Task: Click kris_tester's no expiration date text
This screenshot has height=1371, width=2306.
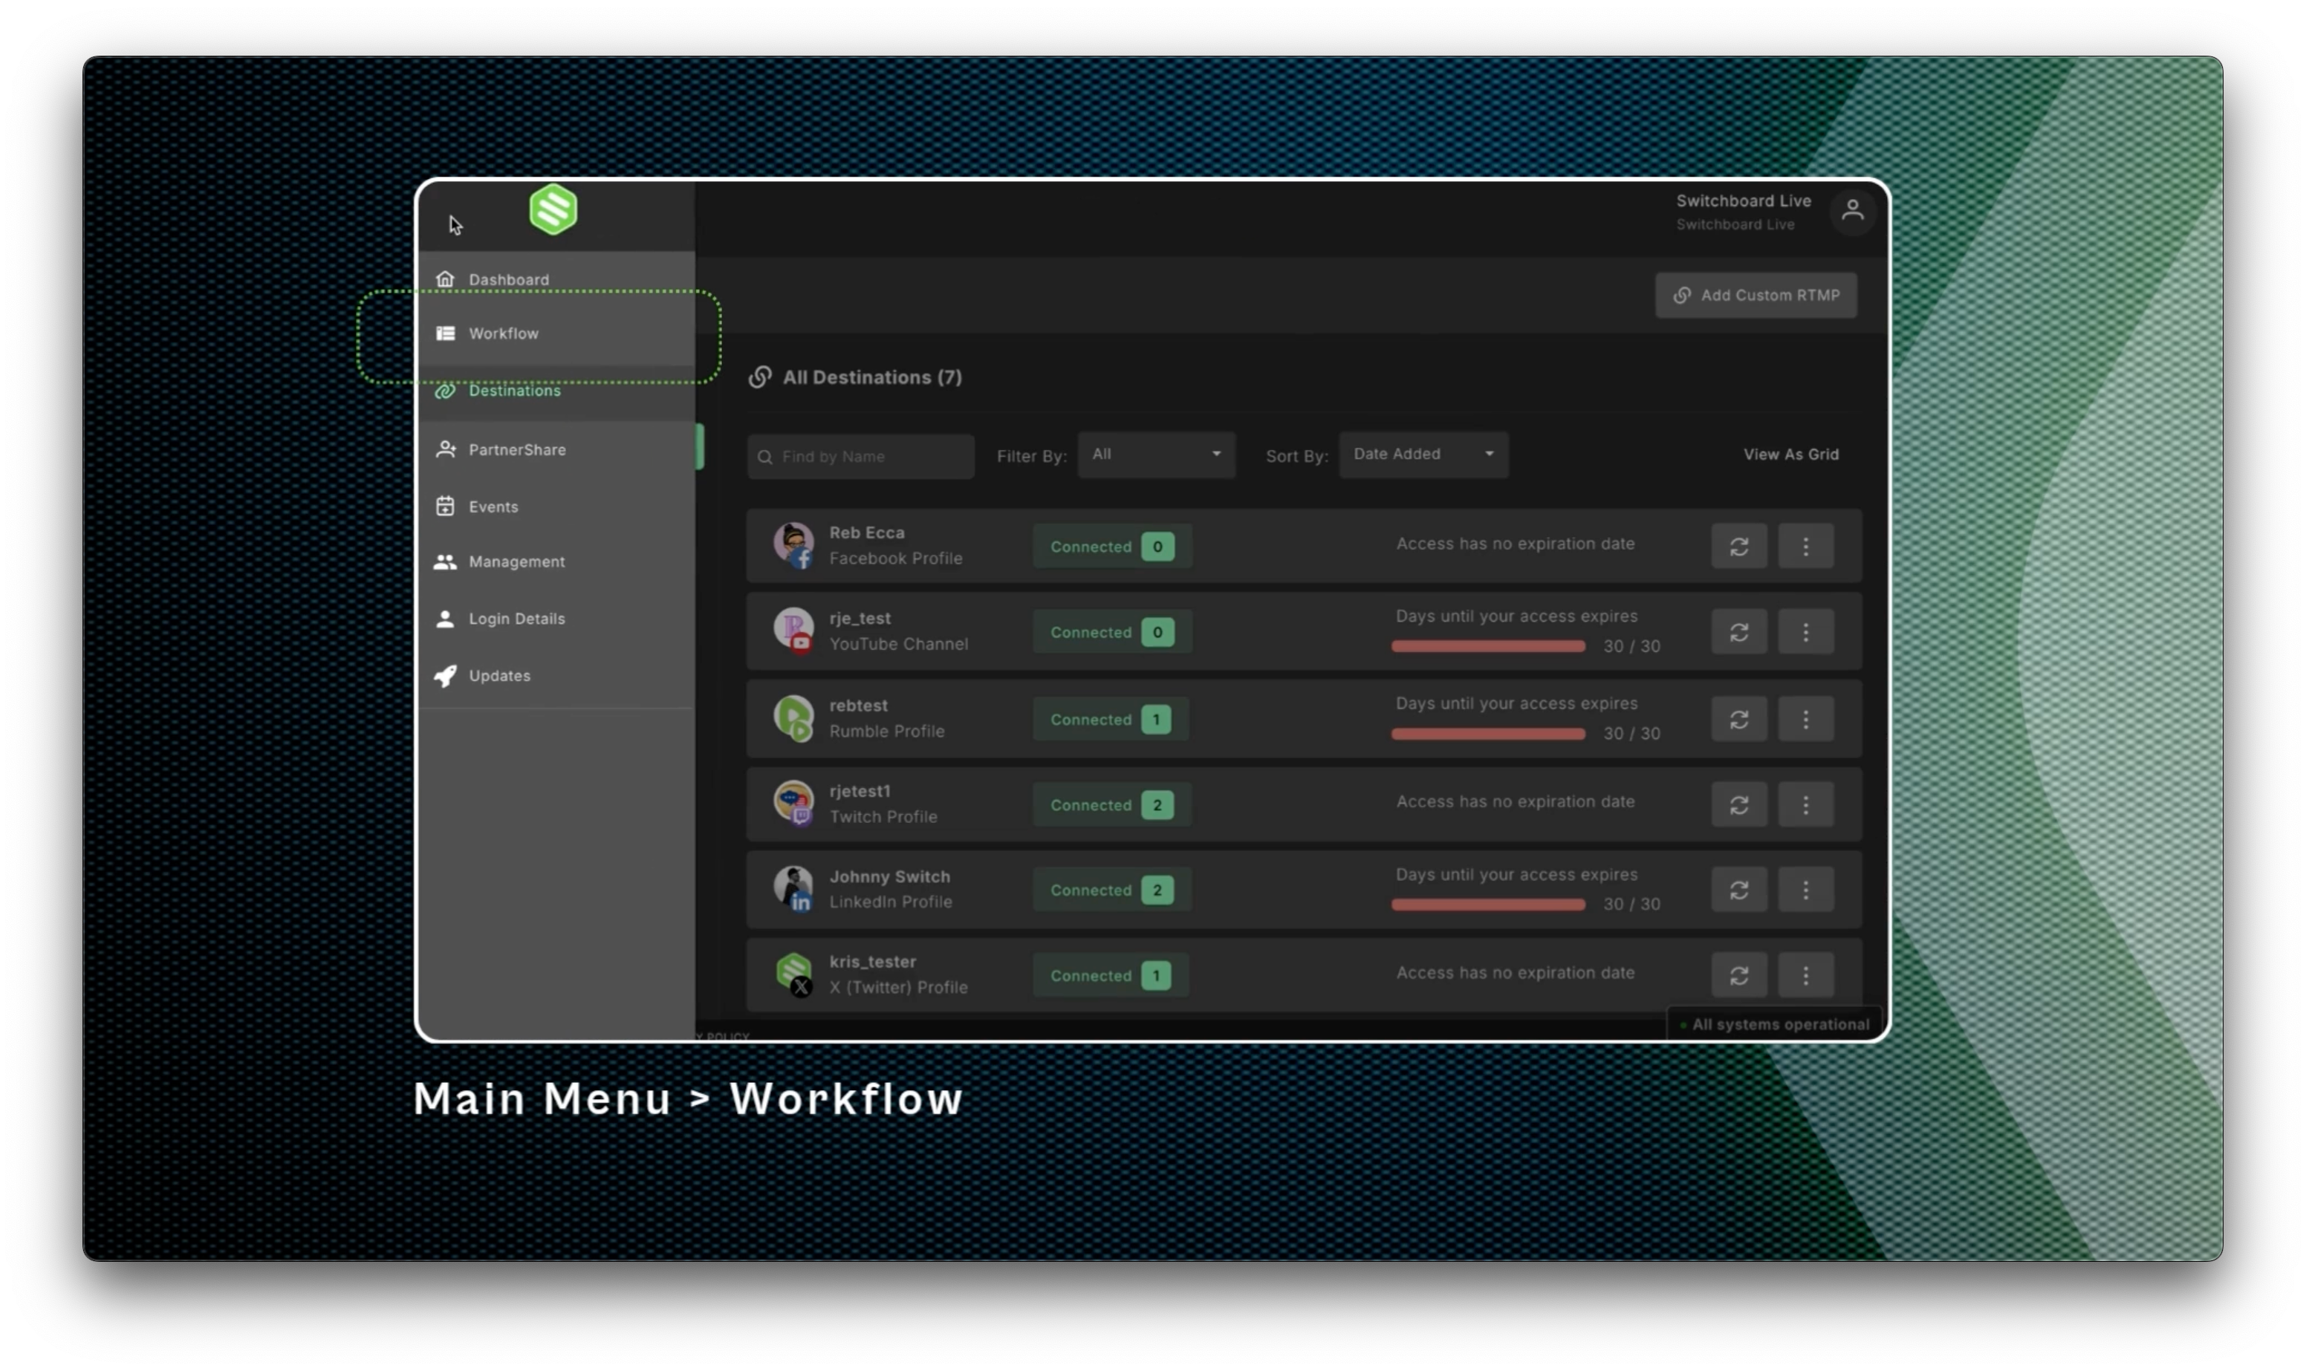Action: [1515, 973]
